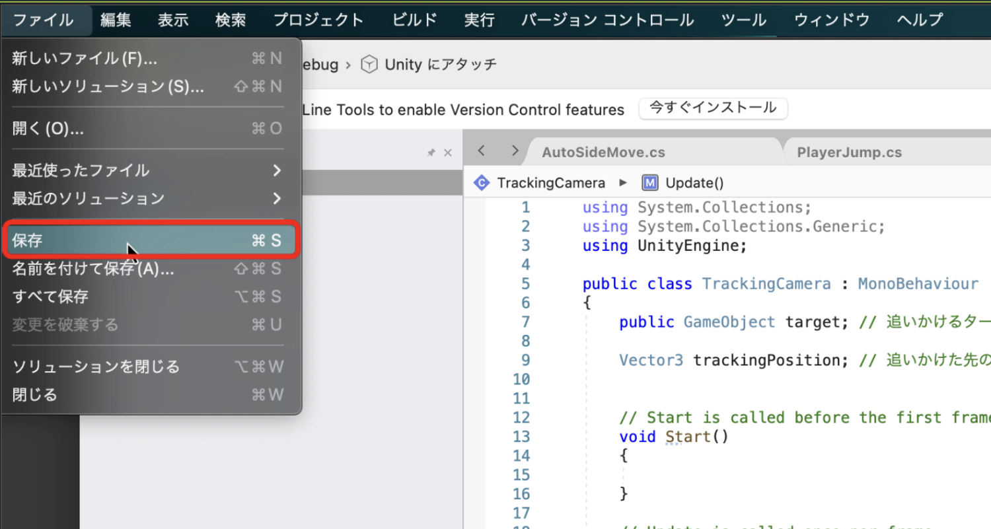Close the side panel with the x icon
This screenshot has width=991, height=529.
coord(448,153)
